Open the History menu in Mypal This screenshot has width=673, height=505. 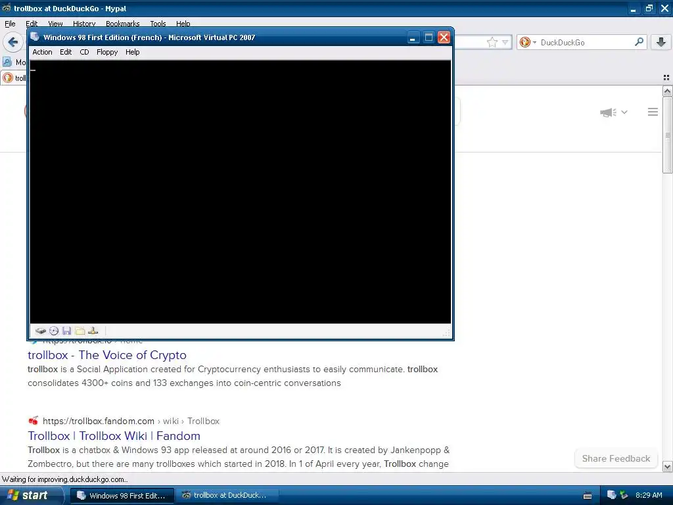click(84, 24)
